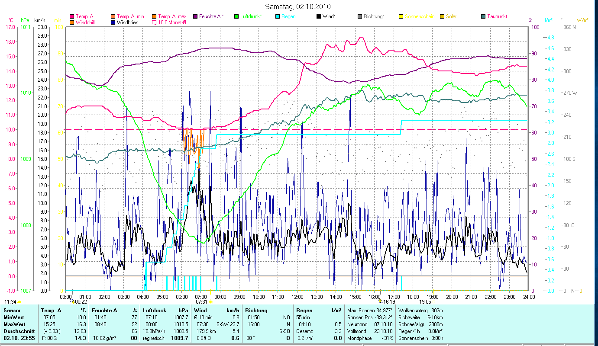Click the grey Richtung* legend swatch
598x346 pixels.
(360, 16)
